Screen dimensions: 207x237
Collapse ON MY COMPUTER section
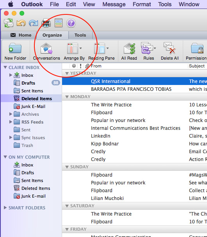[x=5, y=157]
